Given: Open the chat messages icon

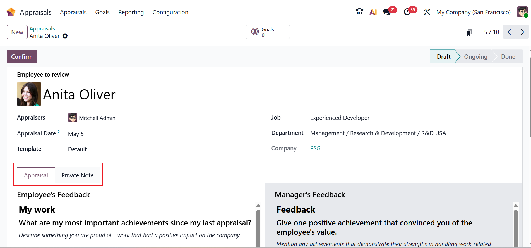Looking at the screenshot, I should [x=387, y=12].
